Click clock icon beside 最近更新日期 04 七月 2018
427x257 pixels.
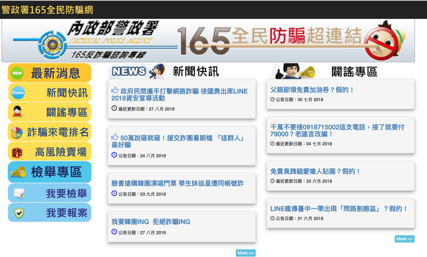[272, 143]
